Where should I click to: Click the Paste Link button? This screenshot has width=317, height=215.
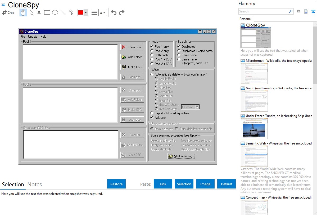tap(163, 184)
